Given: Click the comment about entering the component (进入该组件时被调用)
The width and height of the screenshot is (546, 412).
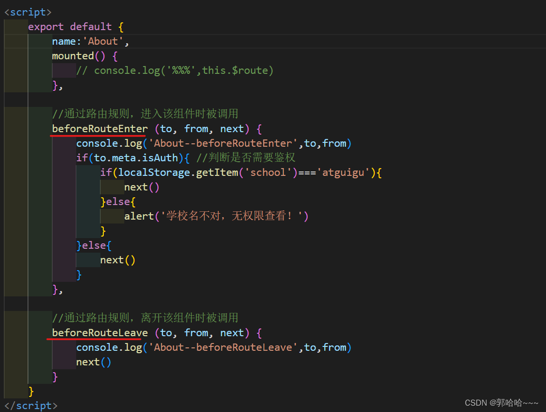Looking at the screenshot, I should point(145,114).
